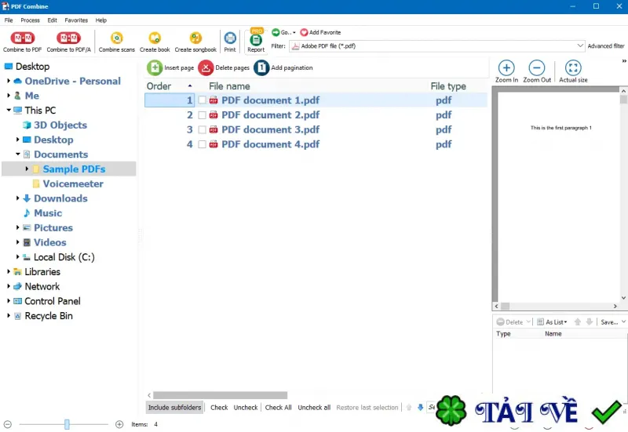Check the box for PDF document 1.pdf

click(203, 100)
